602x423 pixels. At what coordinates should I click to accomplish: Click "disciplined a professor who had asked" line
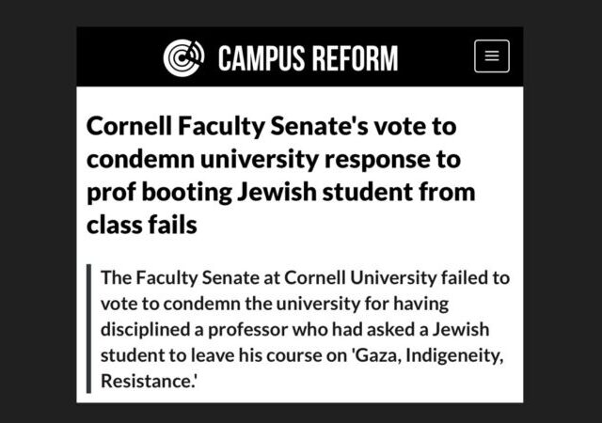coord(293,331)
